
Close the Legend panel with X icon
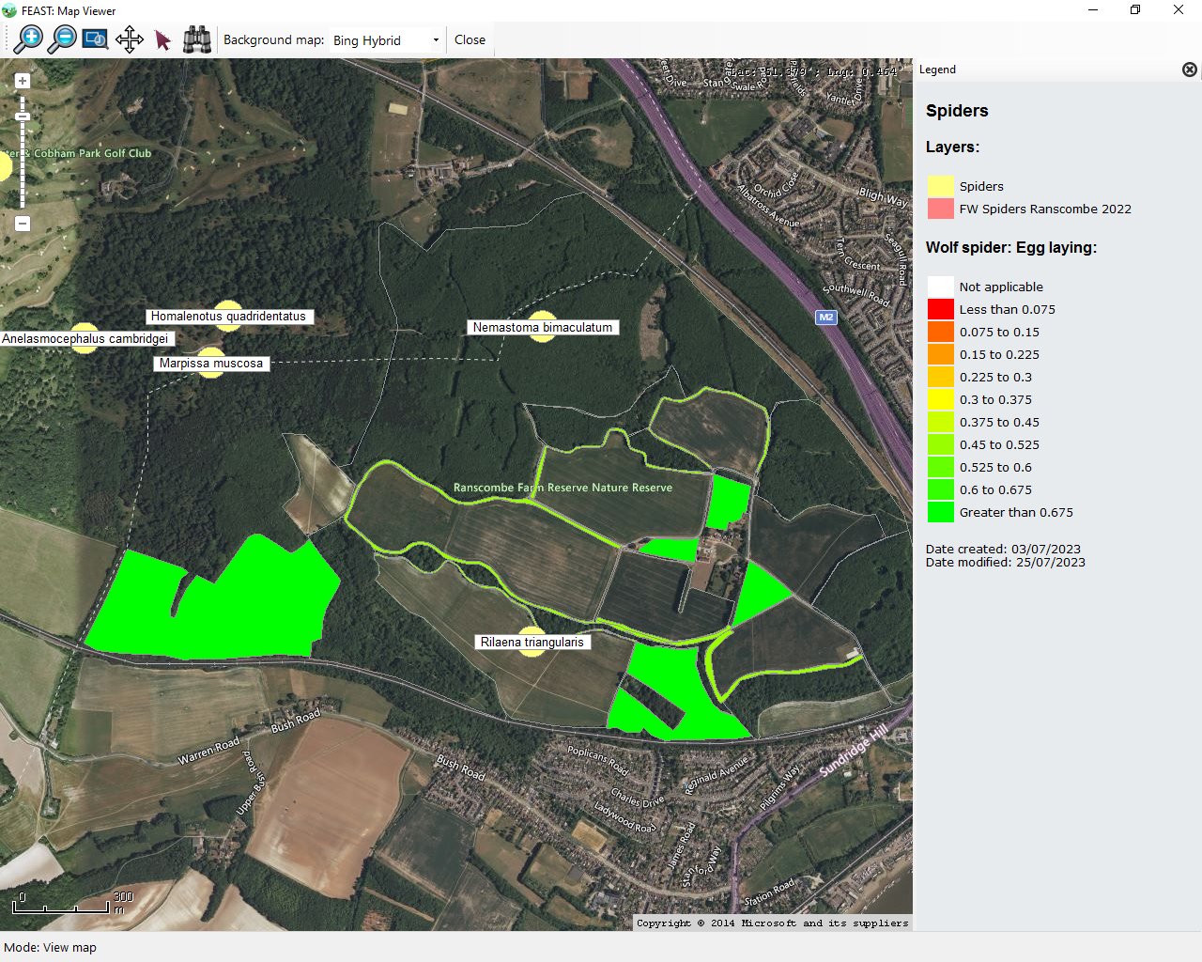coord(1189,70)
